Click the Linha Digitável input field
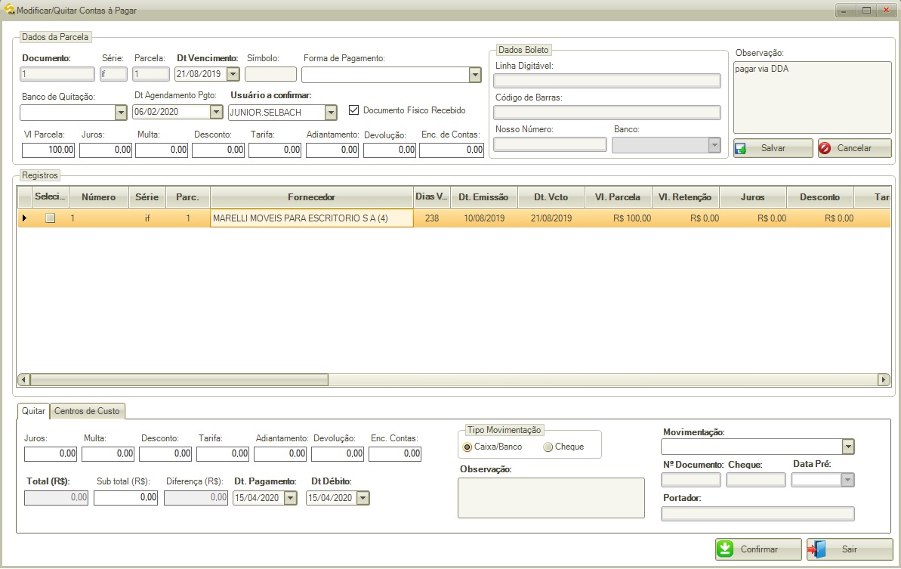The width and height of the screenshot is (901, 569). click(606, 80)
